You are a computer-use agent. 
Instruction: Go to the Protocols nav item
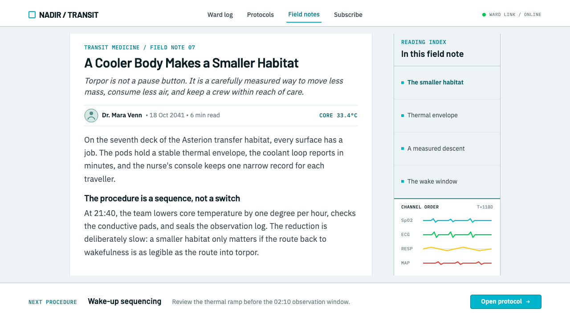[261, 15]
